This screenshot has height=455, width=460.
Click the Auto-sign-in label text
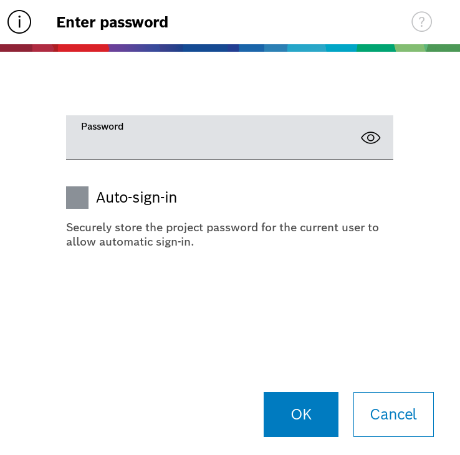[137, 198]
